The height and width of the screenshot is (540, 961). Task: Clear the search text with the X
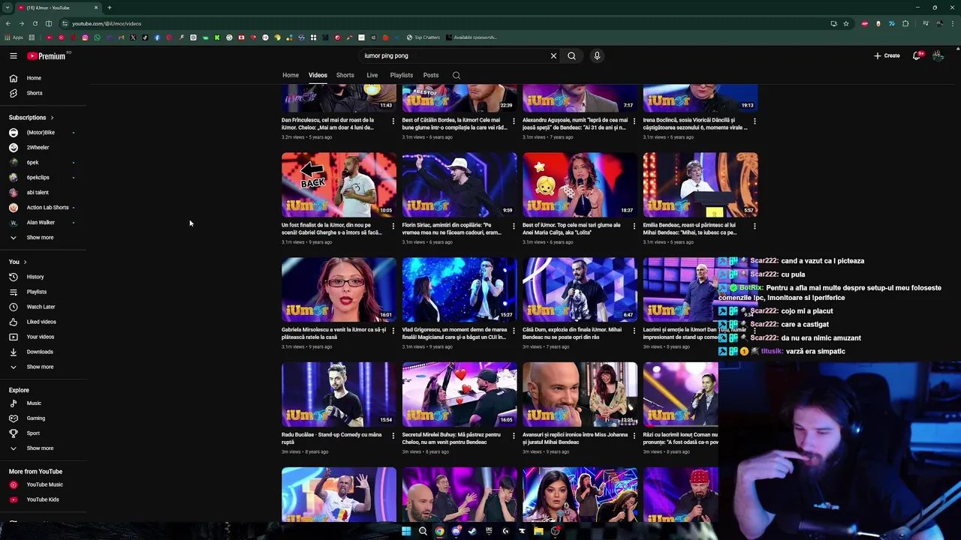(x=553, y=55)
